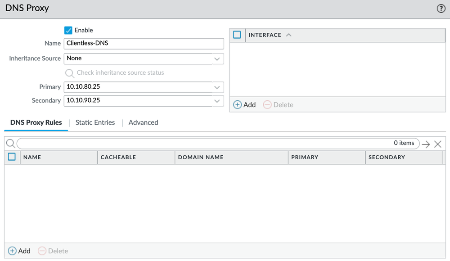This screenshot has width=450, height=261.
Task: Click the plus icon to add a proxy rule
Action: pyautogui.click(x=13, y=251)
